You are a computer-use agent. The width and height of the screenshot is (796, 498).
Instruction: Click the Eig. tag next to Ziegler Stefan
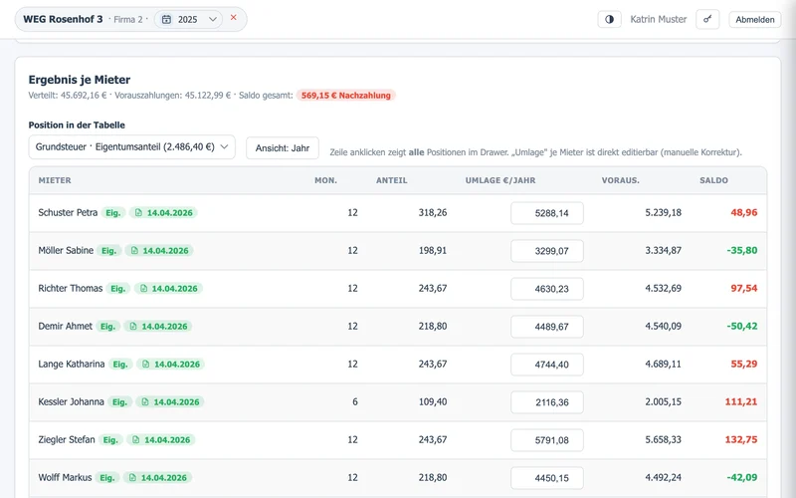110,439
